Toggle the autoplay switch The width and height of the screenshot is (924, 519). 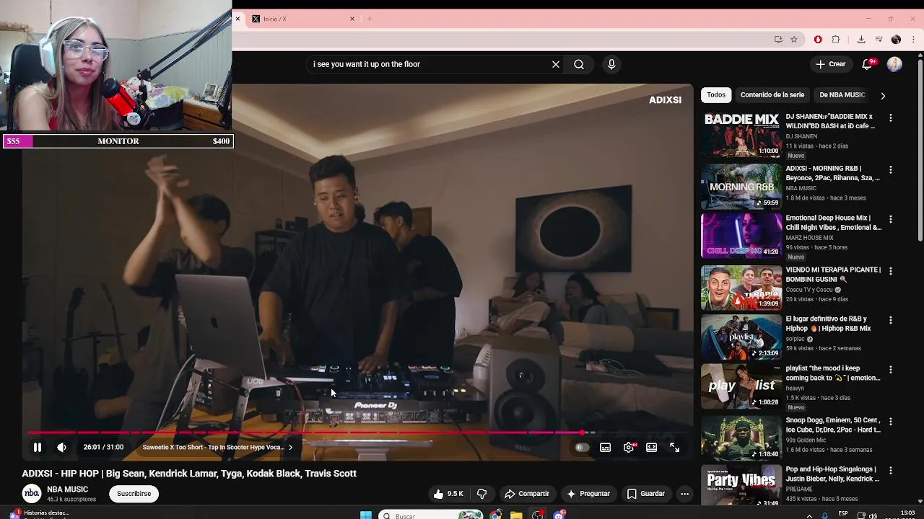tap(581, 447)
